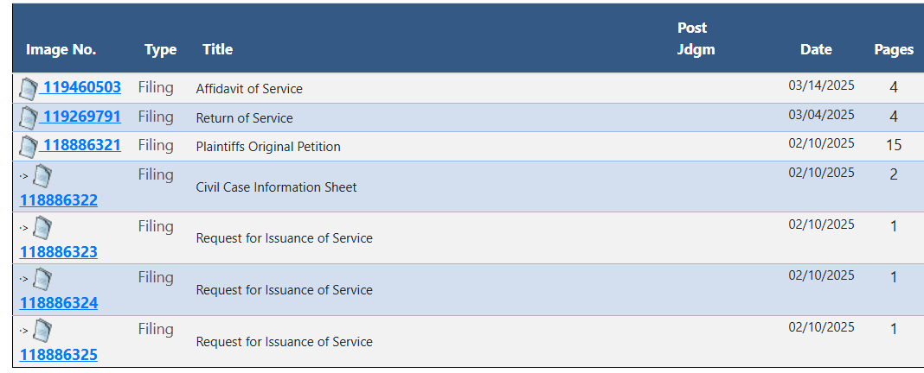Click document icon for image 119460503
Image resolution: width=924 pixels, height=373 pixels.
click(x=29, y=89)
